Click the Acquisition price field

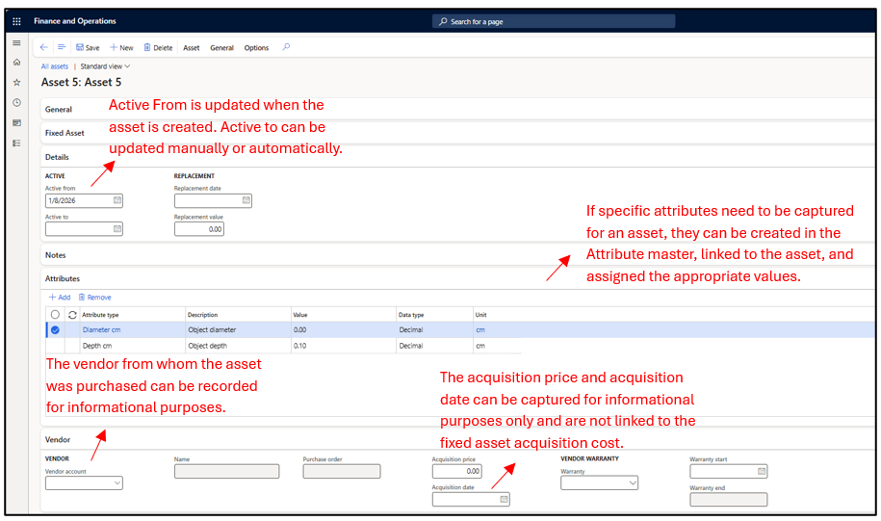456,471
